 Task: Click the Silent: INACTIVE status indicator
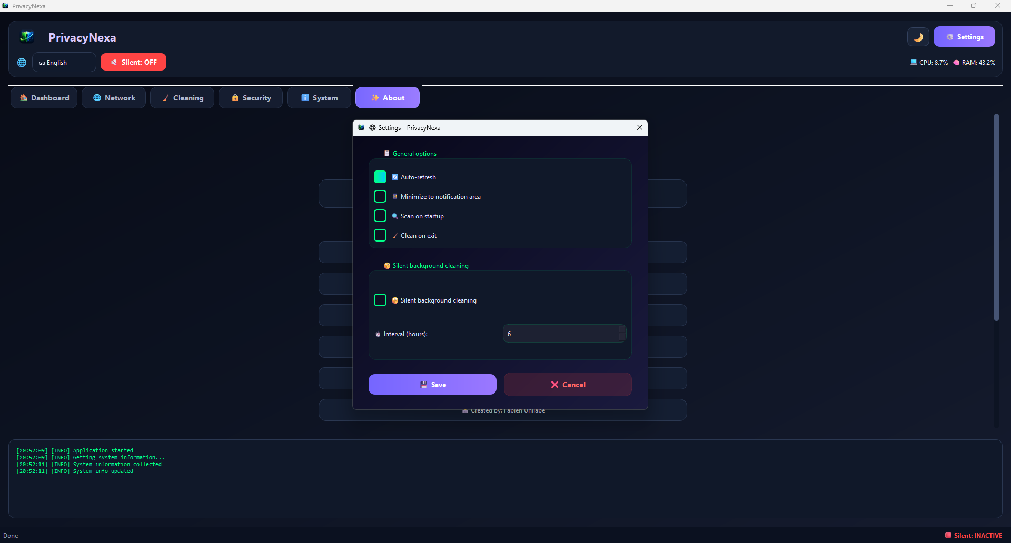point(974,536)
